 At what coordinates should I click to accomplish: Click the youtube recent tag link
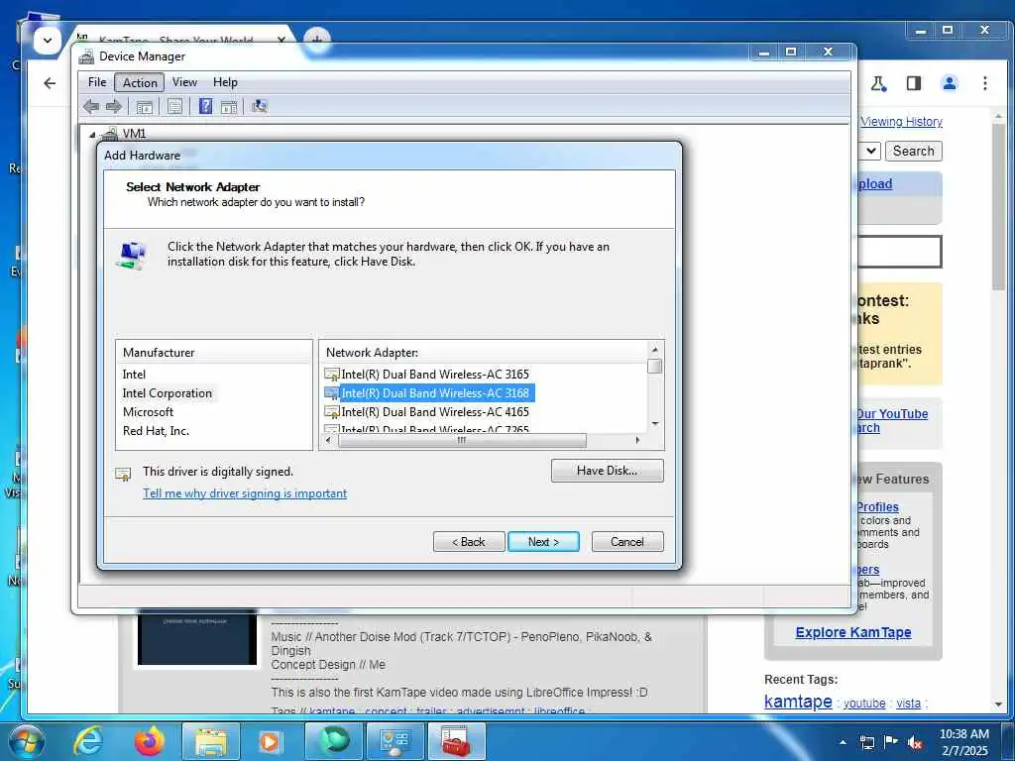click(864, 703)
